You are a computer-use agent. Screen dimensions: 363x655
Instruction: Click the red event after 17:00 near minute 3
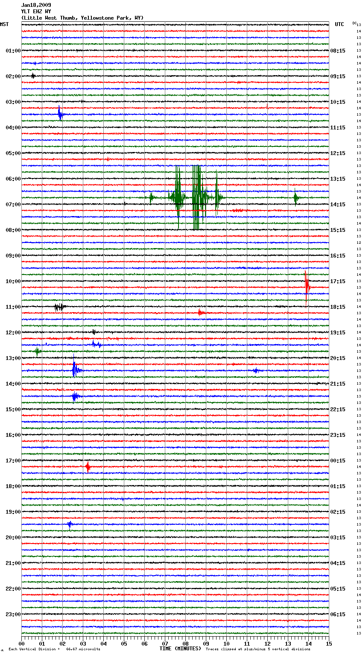(88, 467)
